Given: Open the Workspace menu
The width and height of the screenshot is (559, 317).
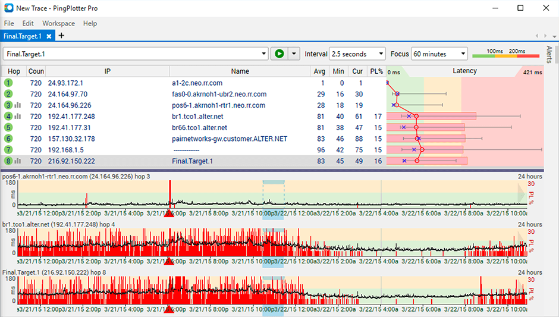Looking at the screenshot, I should point(58,23).
